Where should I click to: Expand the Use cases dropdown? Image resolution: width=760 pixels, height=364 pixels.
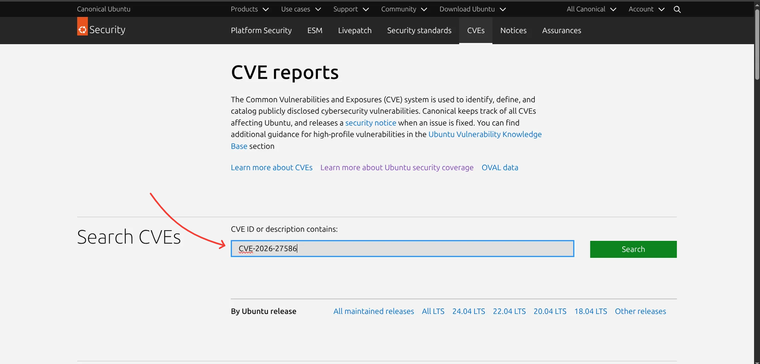(x=301, y=9)
